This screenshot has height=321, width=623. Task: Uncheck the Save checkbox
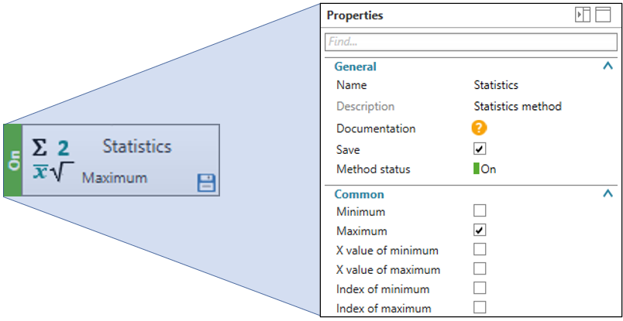point(480,149)
